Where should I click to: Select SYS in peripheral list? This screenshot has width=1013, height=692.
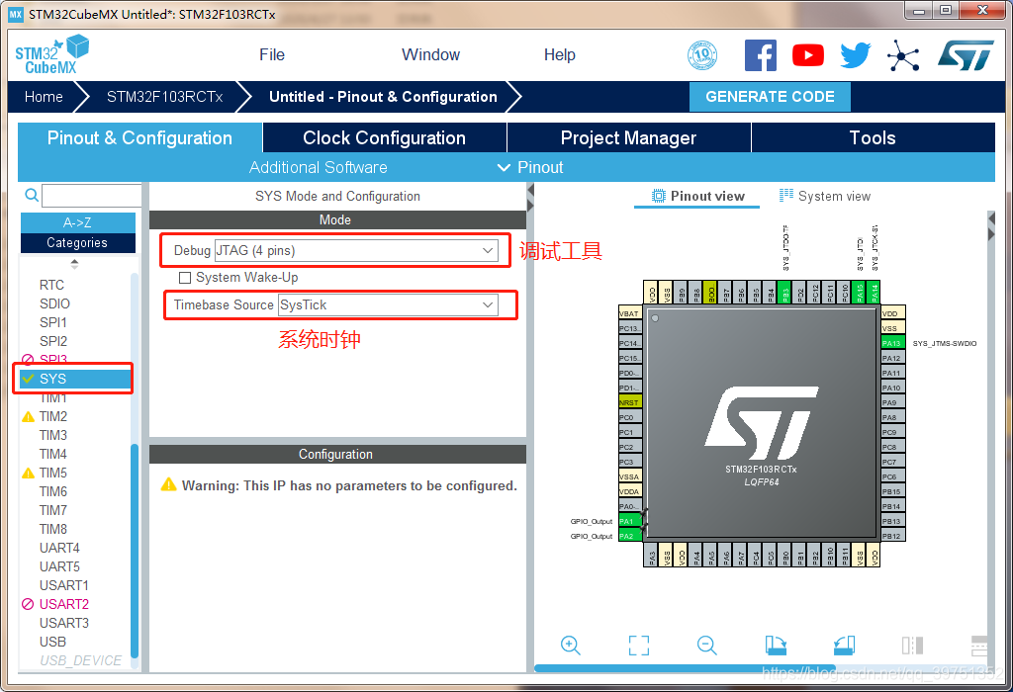point(77,379)
